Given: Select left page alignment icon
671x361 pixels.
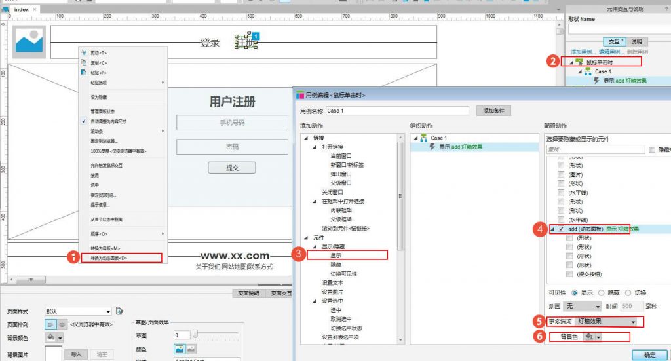Looking at the screenshot, I should (x=50, y=324).
